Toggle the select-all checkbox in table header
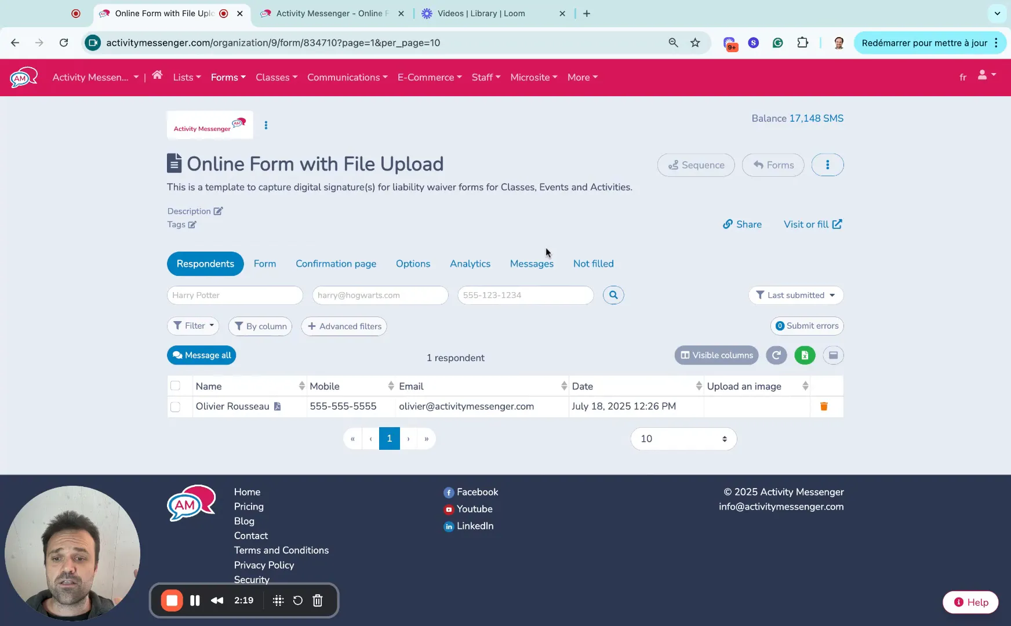 click(176, 386)
